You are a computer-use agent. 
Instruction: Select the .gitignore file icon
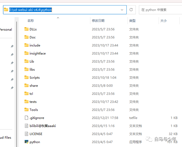coord(26,118)
